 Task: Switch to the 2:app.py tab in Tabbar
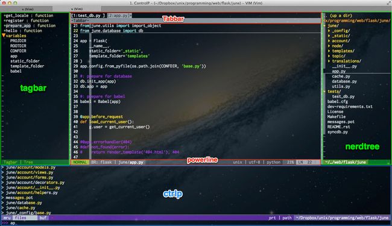[119, 16]
